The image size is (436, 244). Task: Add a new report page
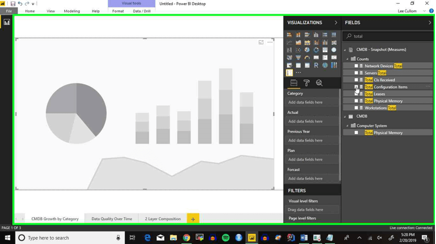(193, 219)
